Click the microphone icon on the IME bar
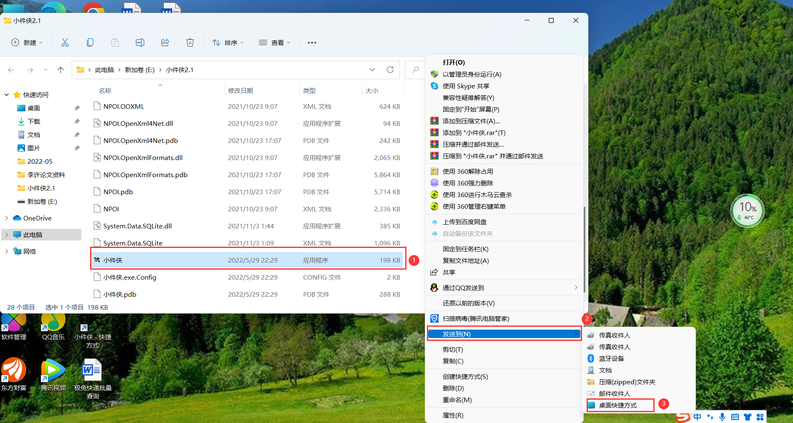The image size is (793, 423). tap(723, 417)
